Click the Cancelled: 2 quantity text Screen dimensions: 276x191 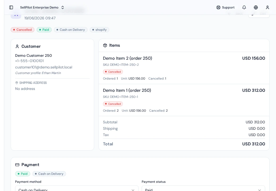pyautogui.click(x=158, y=111)
